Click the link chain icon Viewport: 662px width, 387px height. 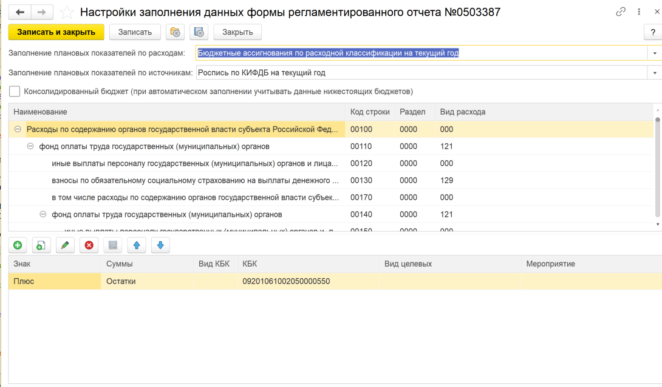(x=621, y=12)
